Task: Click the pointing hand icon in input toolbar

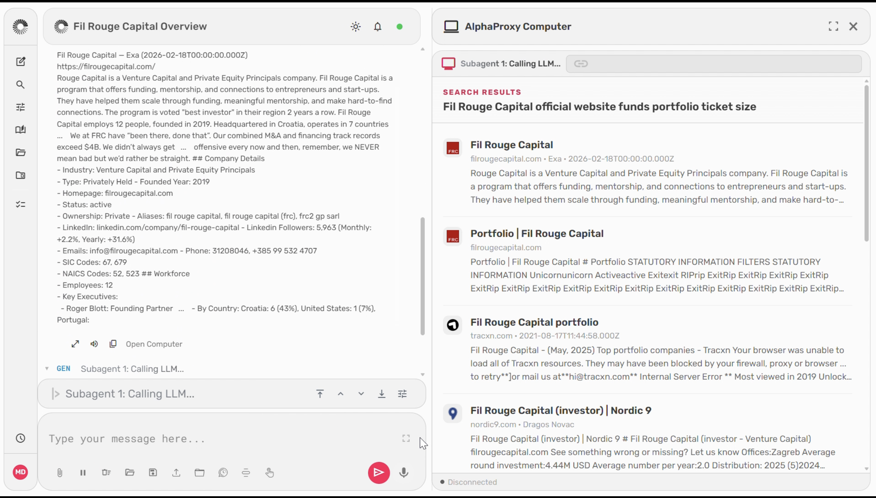Action: pos(270,473)
